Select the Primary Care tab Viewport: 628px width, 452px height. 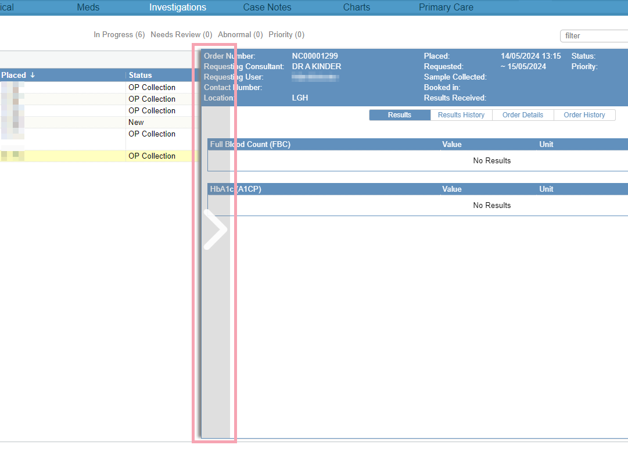[446, 8]
